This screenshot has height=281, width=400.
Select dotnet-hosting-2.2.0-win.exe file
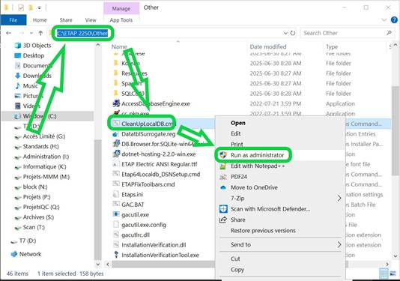pos(159,154)
